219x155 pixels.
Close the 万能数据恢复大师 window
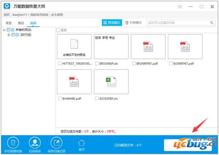coord(212,7)
